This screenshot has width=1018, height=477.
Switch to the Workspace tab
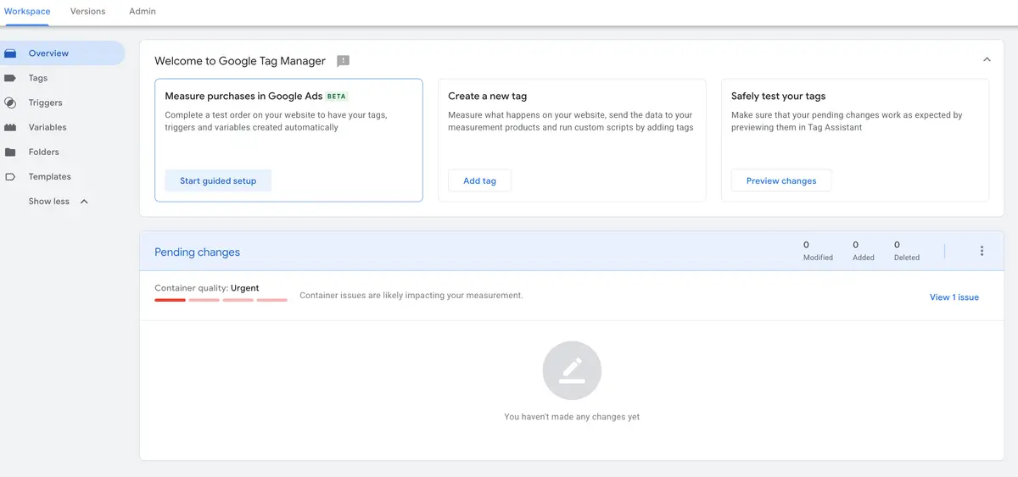click(27, 11)
